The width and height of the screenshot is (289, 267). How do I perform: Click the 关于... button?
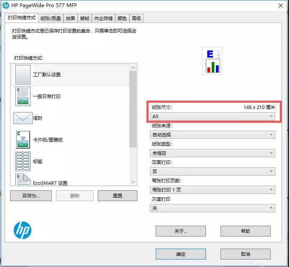(181, 231)
